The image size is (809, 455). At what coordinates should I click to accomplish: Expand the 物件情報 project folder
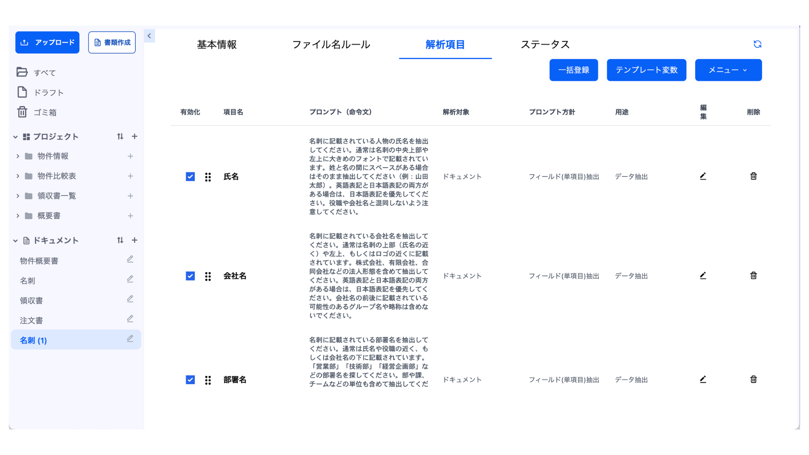click(18, 156)
